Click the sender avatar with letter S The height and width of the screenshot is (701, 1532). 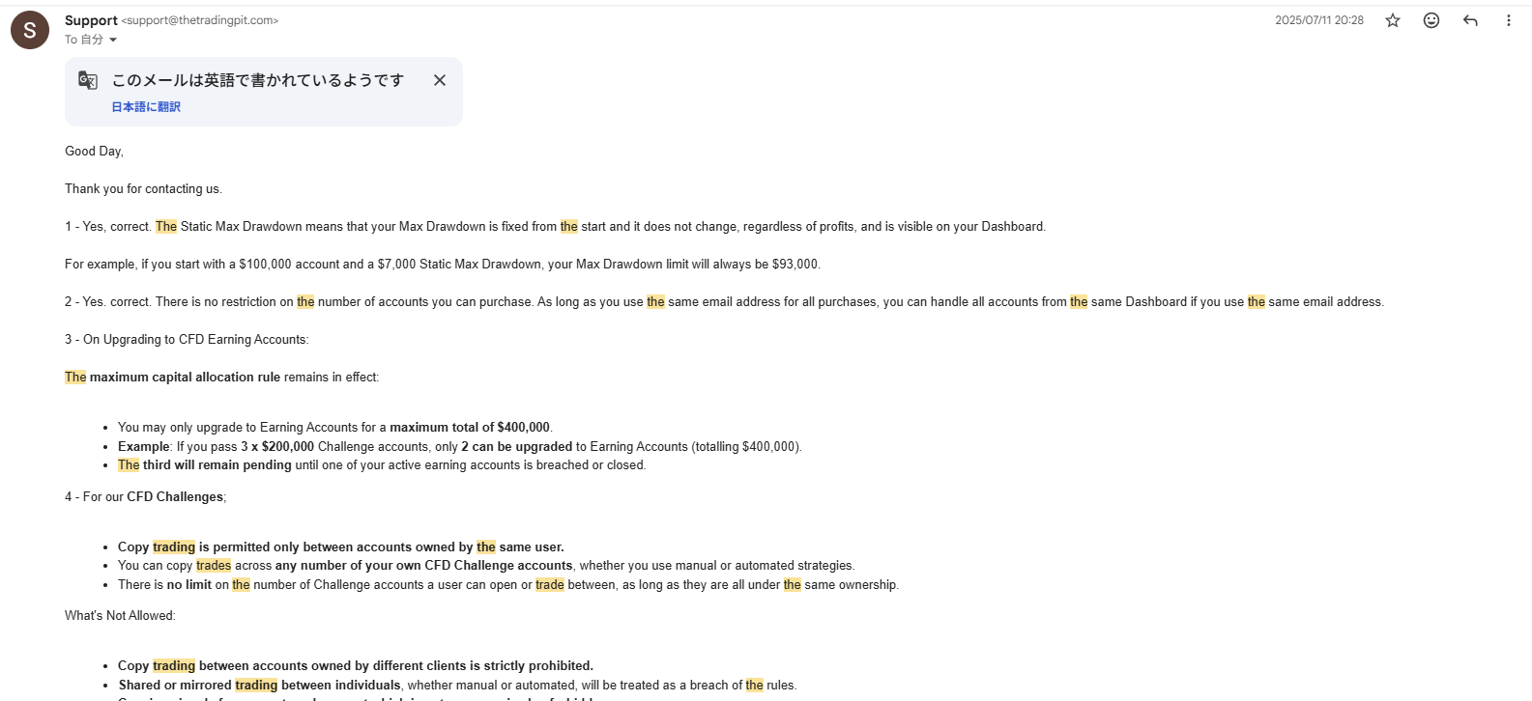(30, 30)
